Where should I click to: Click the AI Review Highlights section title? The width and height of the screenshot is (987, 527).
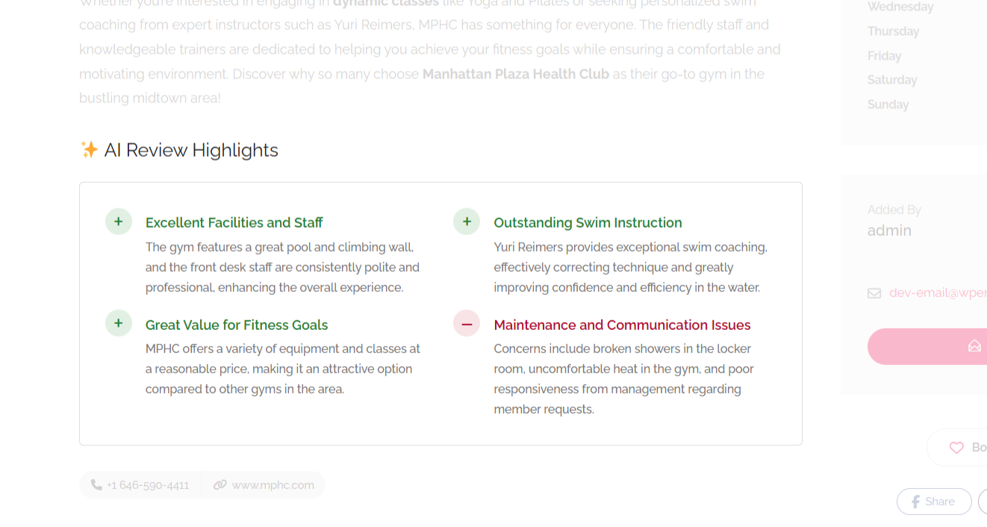tap(191, 150)
